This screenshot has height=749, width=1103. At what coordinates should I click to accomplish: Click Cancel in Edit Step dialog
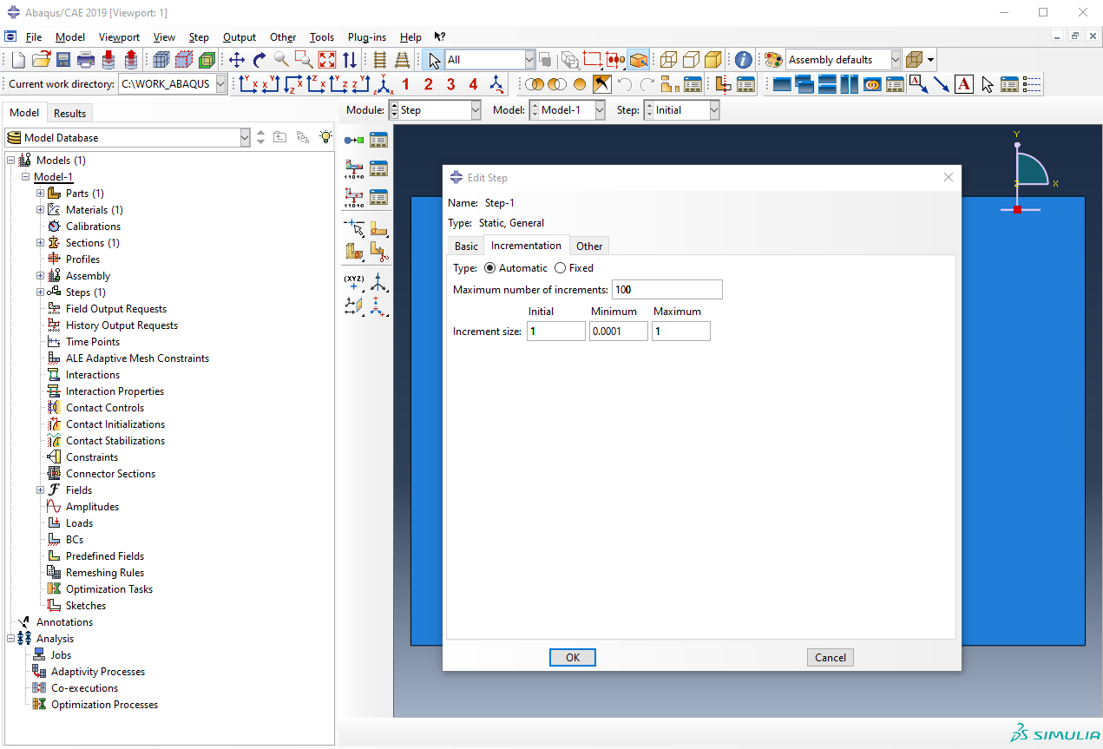point(830,658)
